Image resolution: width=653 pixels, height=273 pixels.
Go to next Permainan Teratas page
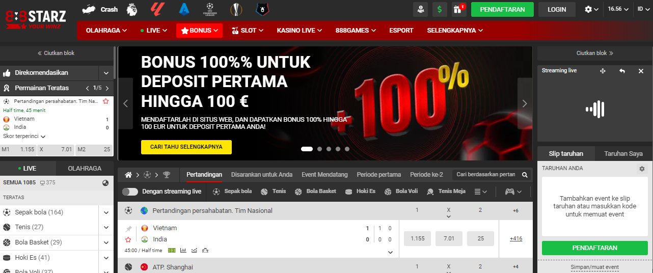coord(107,88)
